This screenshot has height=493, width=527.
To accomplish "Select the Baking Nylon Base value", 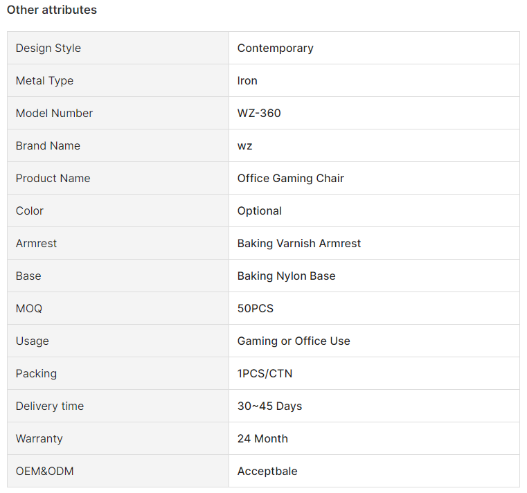I will click(287, 276).
